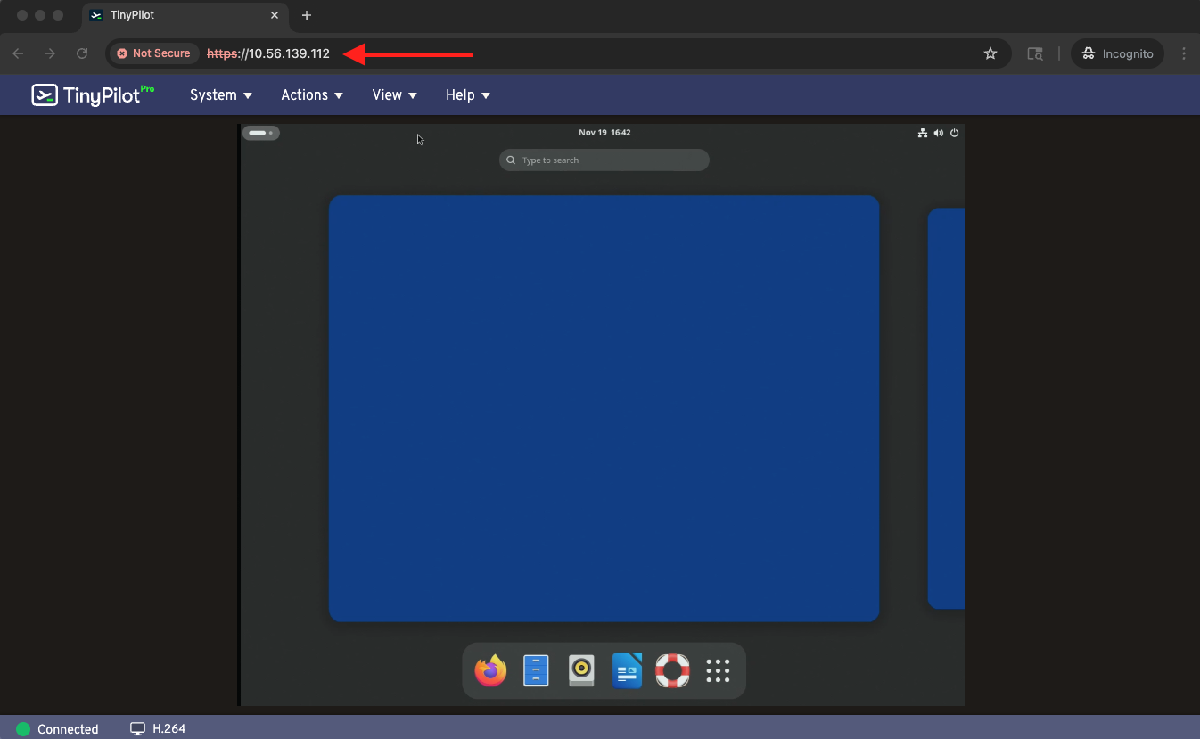Open the Files app in the dock

click(536, 670)
